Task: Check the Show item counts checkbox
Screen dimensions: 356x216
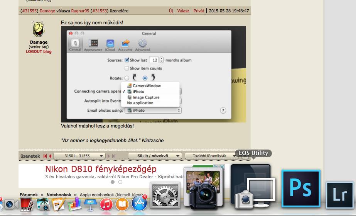Action: [127, 68]
